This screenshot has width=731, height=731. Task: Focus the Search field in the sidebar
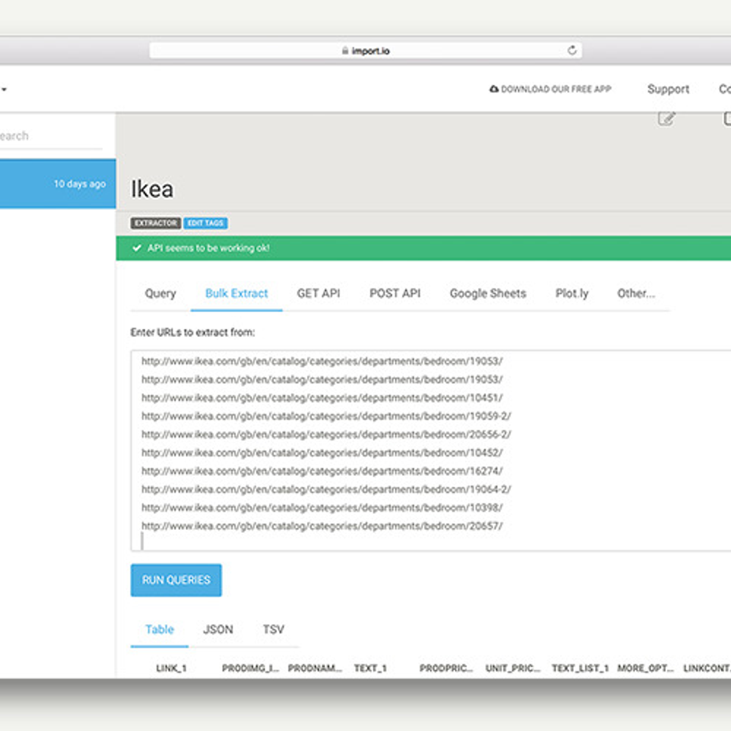click(51, 136)
